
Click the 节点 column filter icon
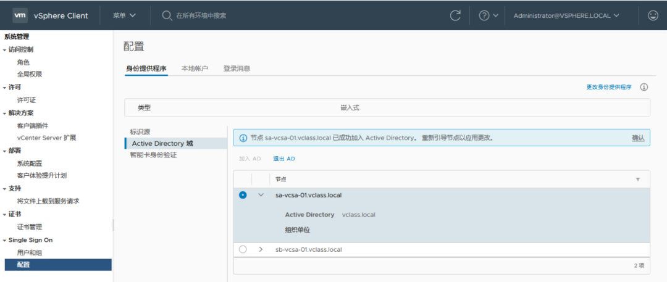tap(638, 179)
